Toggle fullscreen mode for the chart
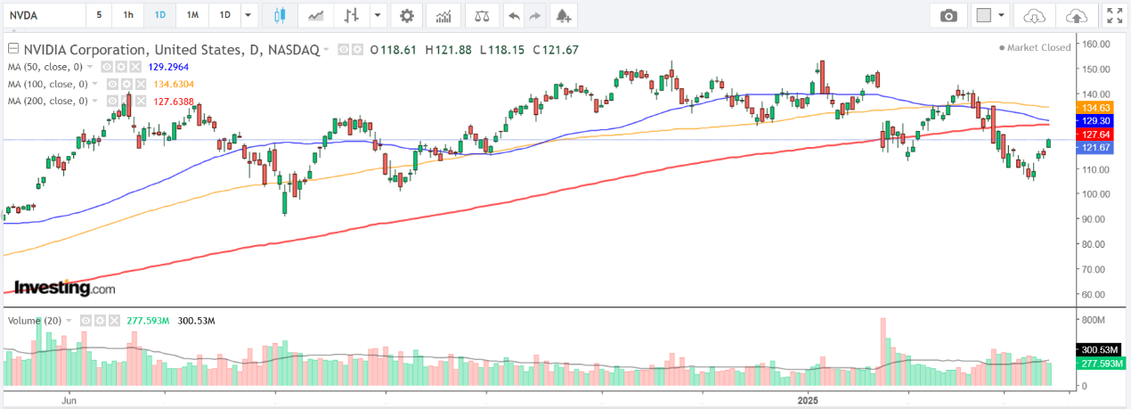The height and width of the screenshot is (409, 1131). pyautogui.click(x=1114, y=15)
